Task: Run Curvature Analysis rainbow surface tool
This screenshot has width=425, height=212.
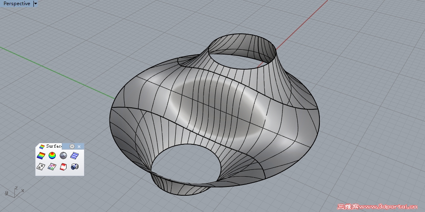Action: (x=41, y=156)
